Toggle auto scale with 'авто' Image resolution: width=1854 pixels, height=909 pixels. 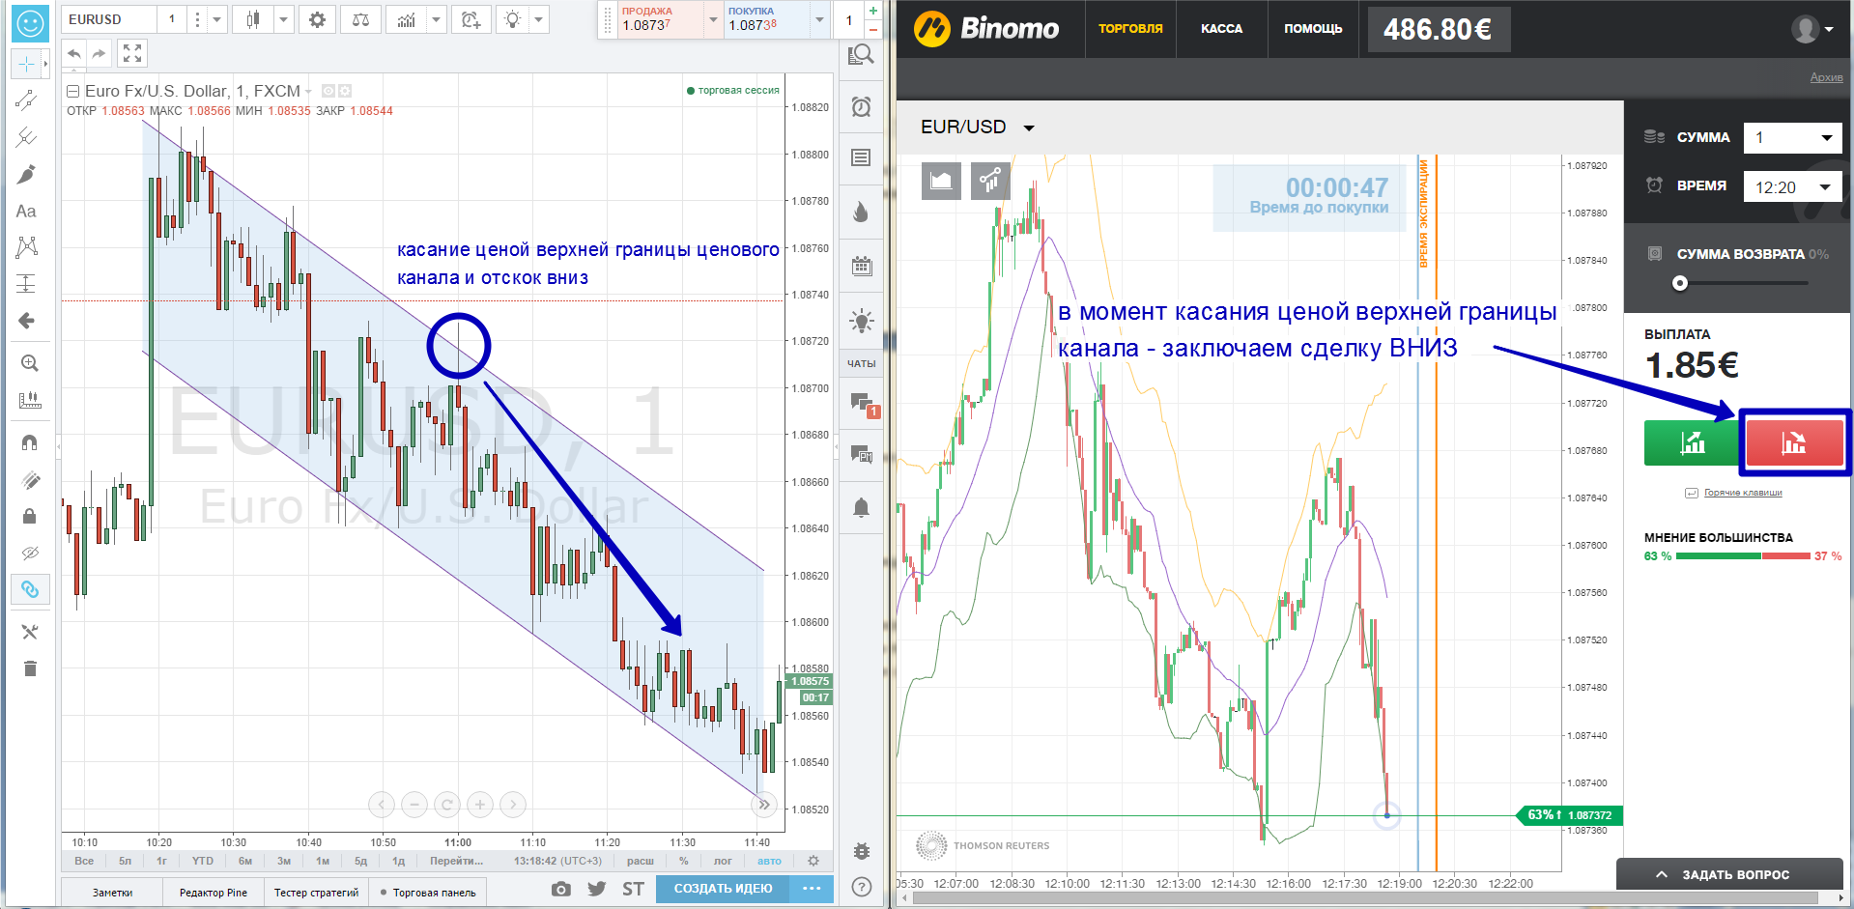(x=769, y=861)
